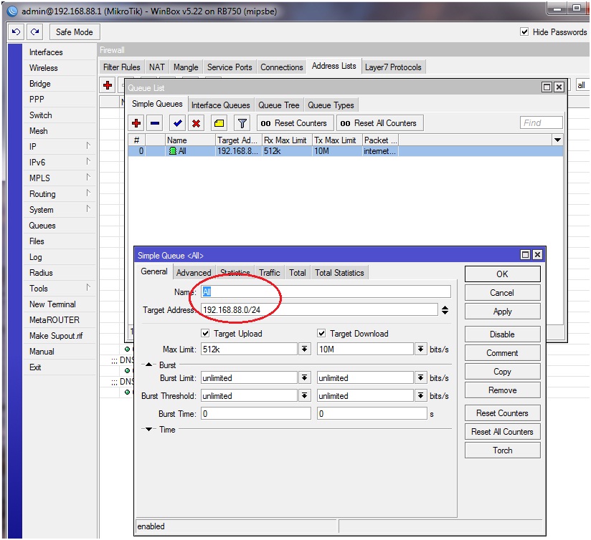Viewport: 591px width, 540px height.
Task: Expand the Time section
Action: coord(149,430)
